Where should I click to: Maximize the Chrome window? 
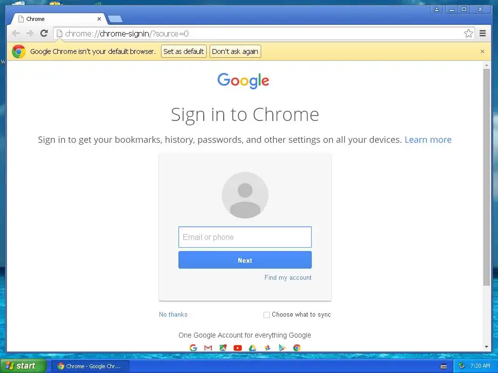pyautogui.click(x=464, y=9)
